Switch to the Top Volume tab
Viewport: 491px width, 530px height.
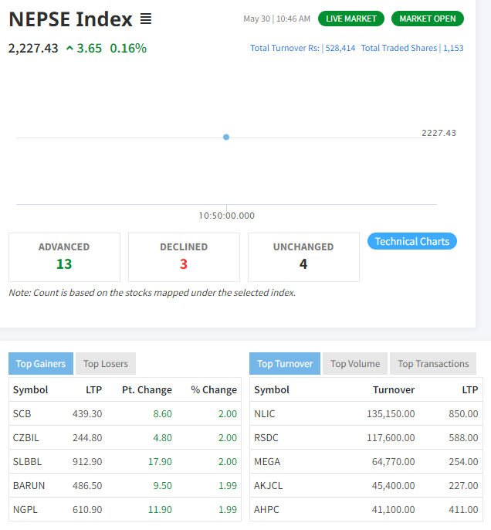[355, 364]
